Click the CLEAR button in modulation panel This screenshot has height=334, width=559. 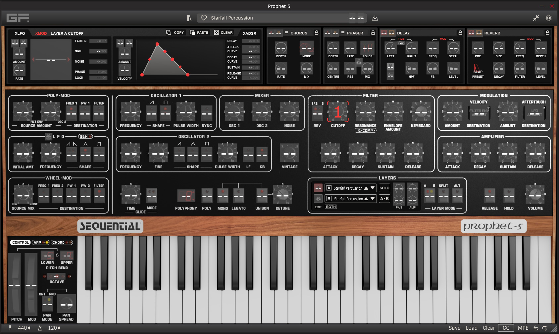224,32
